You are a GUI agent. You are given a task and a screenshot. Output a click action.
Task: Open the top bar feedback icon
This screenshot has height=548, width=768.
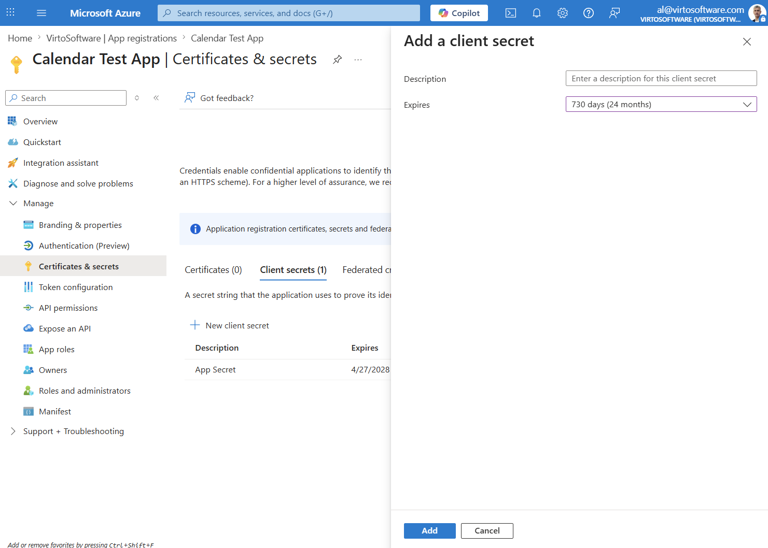[615, 13]
